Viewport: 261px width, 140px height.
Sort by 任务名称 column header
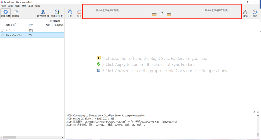click(10, 25)
